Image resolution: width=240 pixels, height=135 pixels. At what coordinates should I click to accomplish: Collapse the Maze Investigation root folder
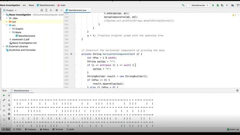(x=3, y=15)
